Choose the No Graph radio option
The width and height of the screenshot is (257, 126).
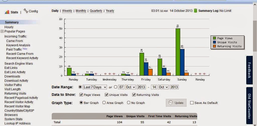point(129,103)
